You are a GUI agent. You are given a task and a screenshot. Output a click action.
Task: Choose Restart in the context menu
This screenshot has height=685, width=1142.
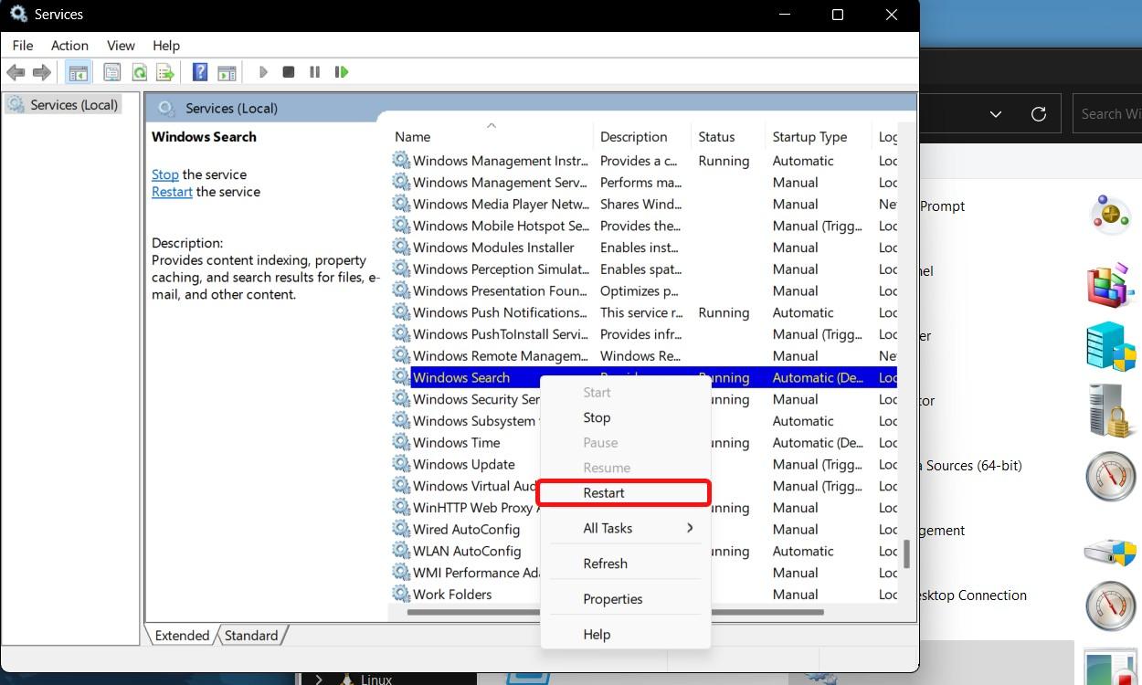[x=626, y=493]
